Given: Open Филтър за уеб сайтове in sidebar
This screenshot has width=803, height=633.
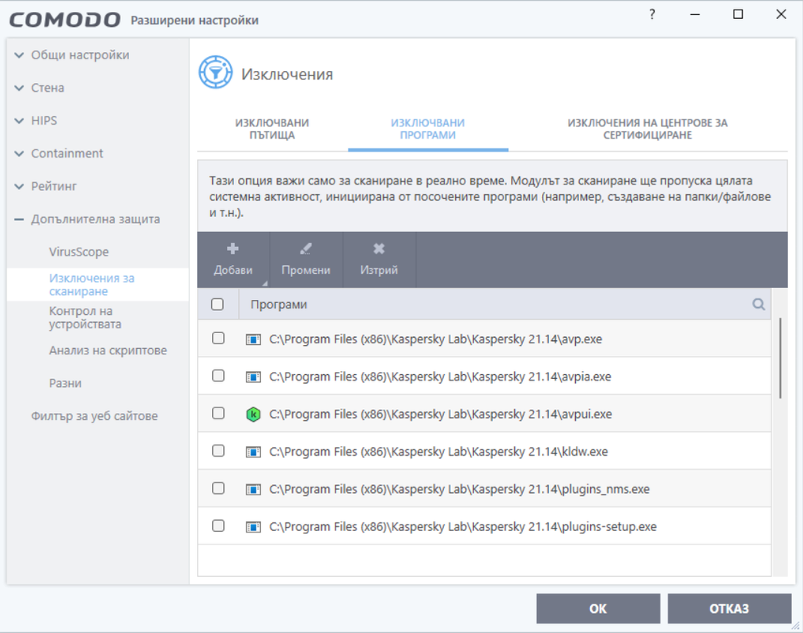Looking at the screenshot, I should click(94, 416).
